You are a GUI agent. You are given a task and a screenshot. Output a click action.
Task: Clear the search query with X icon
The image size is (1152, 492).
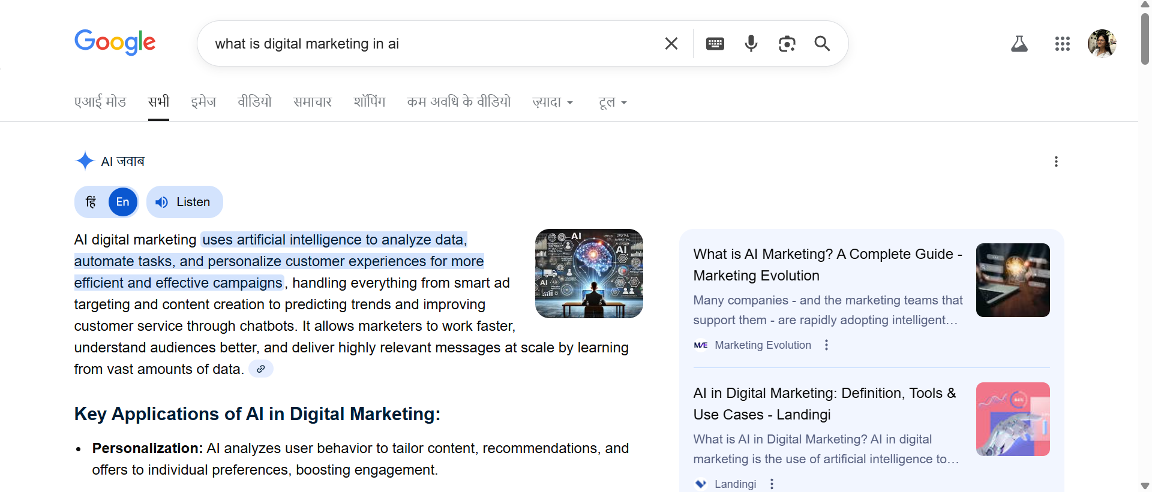pos(671,44)
